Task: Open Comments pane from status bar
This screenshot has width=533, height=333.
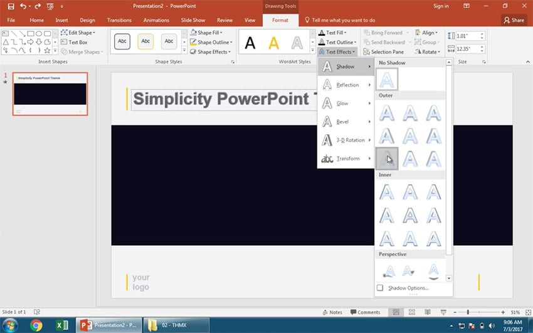Action: pos(365,312)
